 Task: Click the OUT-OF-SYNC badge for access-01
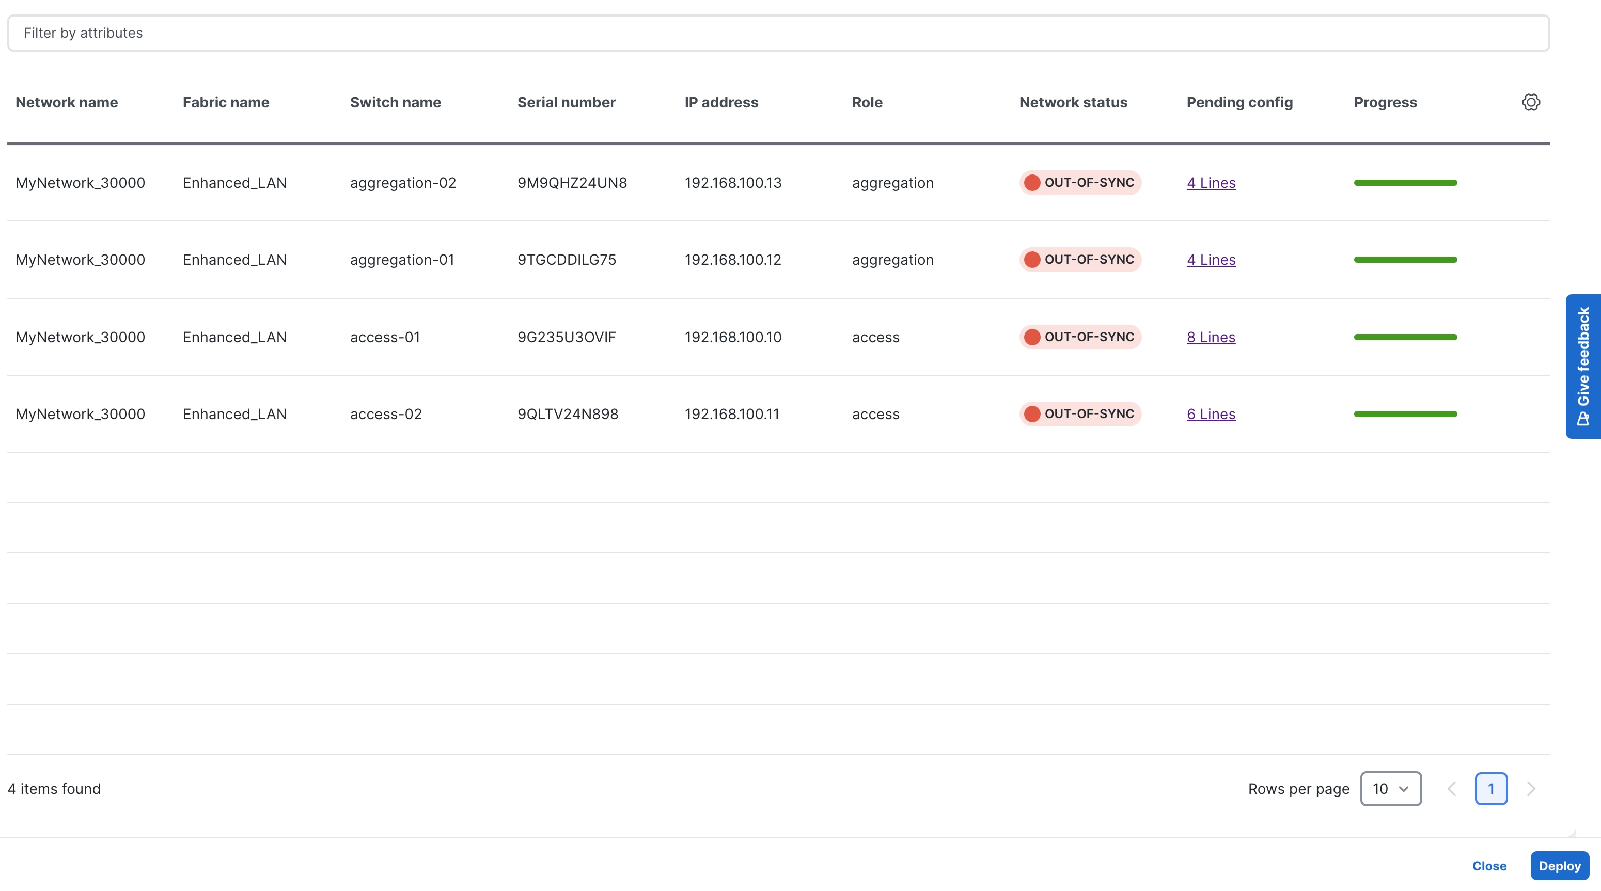point(1079,337)
